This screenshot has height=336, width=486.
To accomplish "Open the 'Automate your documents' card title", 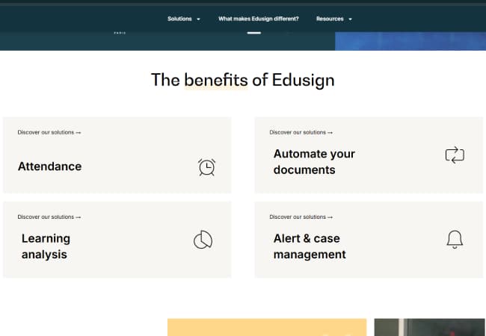I will 314,162.
